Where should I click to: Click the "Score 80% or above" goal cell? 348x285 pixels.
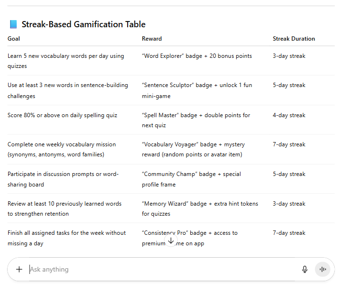[62, 115]
